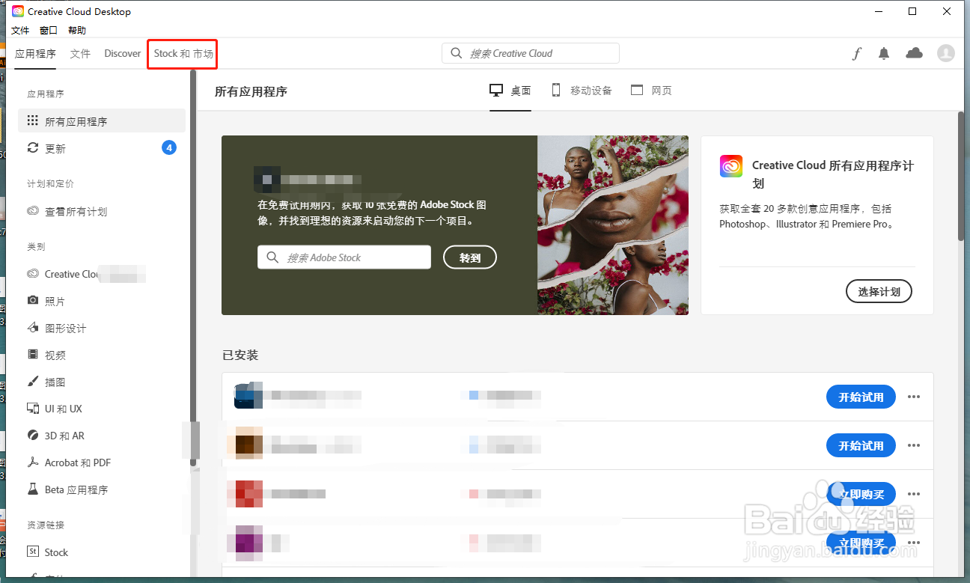Click the updates count badge 4
The image size is (970, 583).
pos(169,147)
